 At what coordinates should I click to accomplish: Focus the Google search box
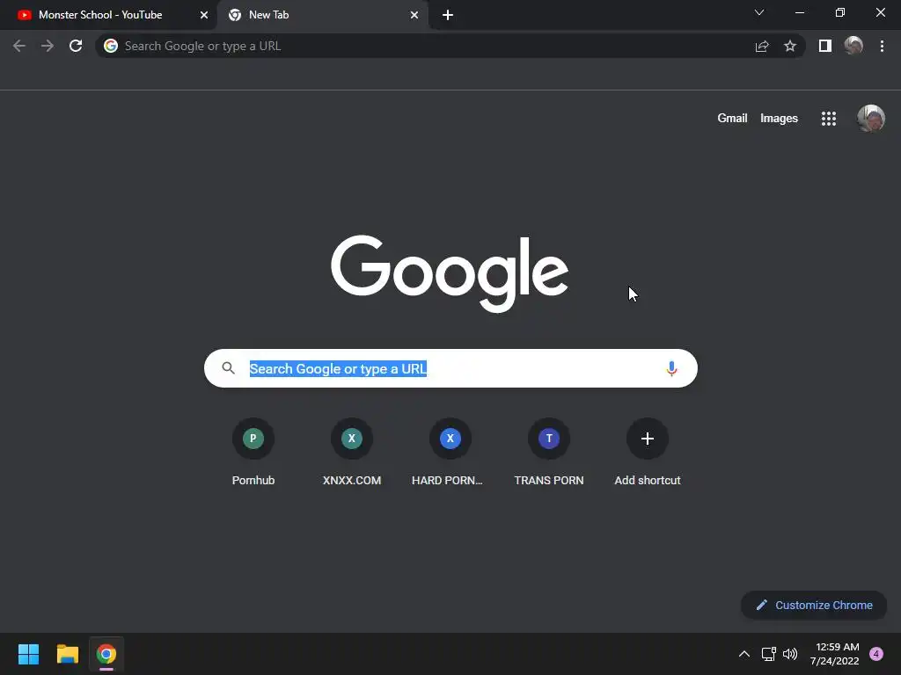click(450, 368)
